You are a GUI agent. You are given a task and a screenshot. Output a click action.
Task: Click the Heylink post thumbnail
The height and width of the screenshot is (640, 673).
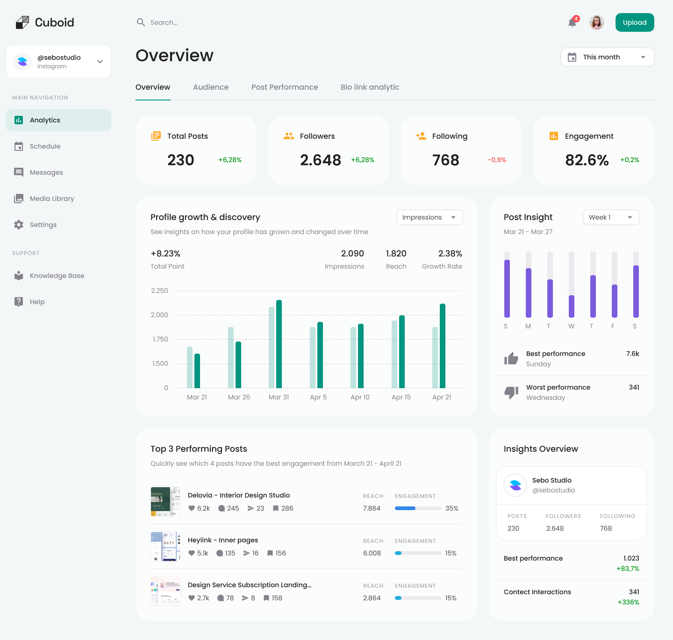coord(165,547)
